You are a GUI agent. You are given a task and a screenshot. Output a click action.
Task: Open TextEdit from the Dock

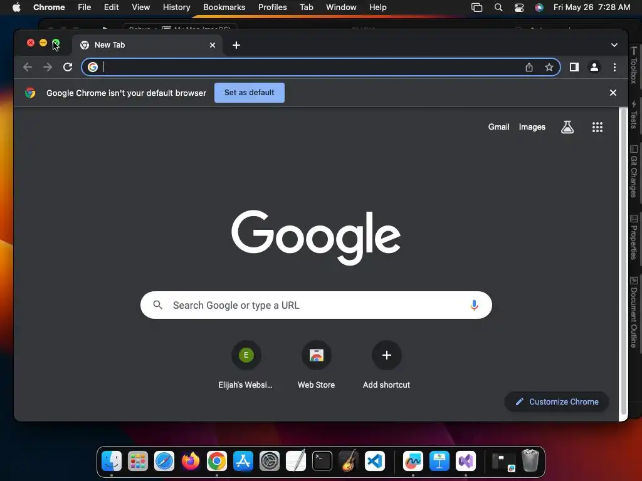tap(296, 461)
